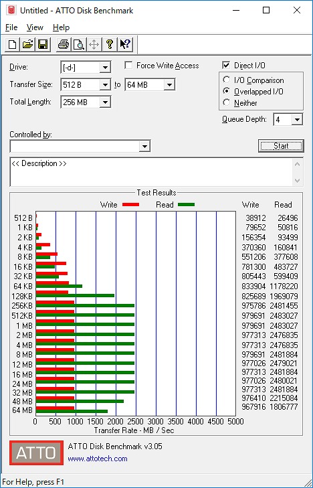This screenshot has width=313, height=488.
Task: Click the green read bar for 128KB
Action: pos(75,296)
